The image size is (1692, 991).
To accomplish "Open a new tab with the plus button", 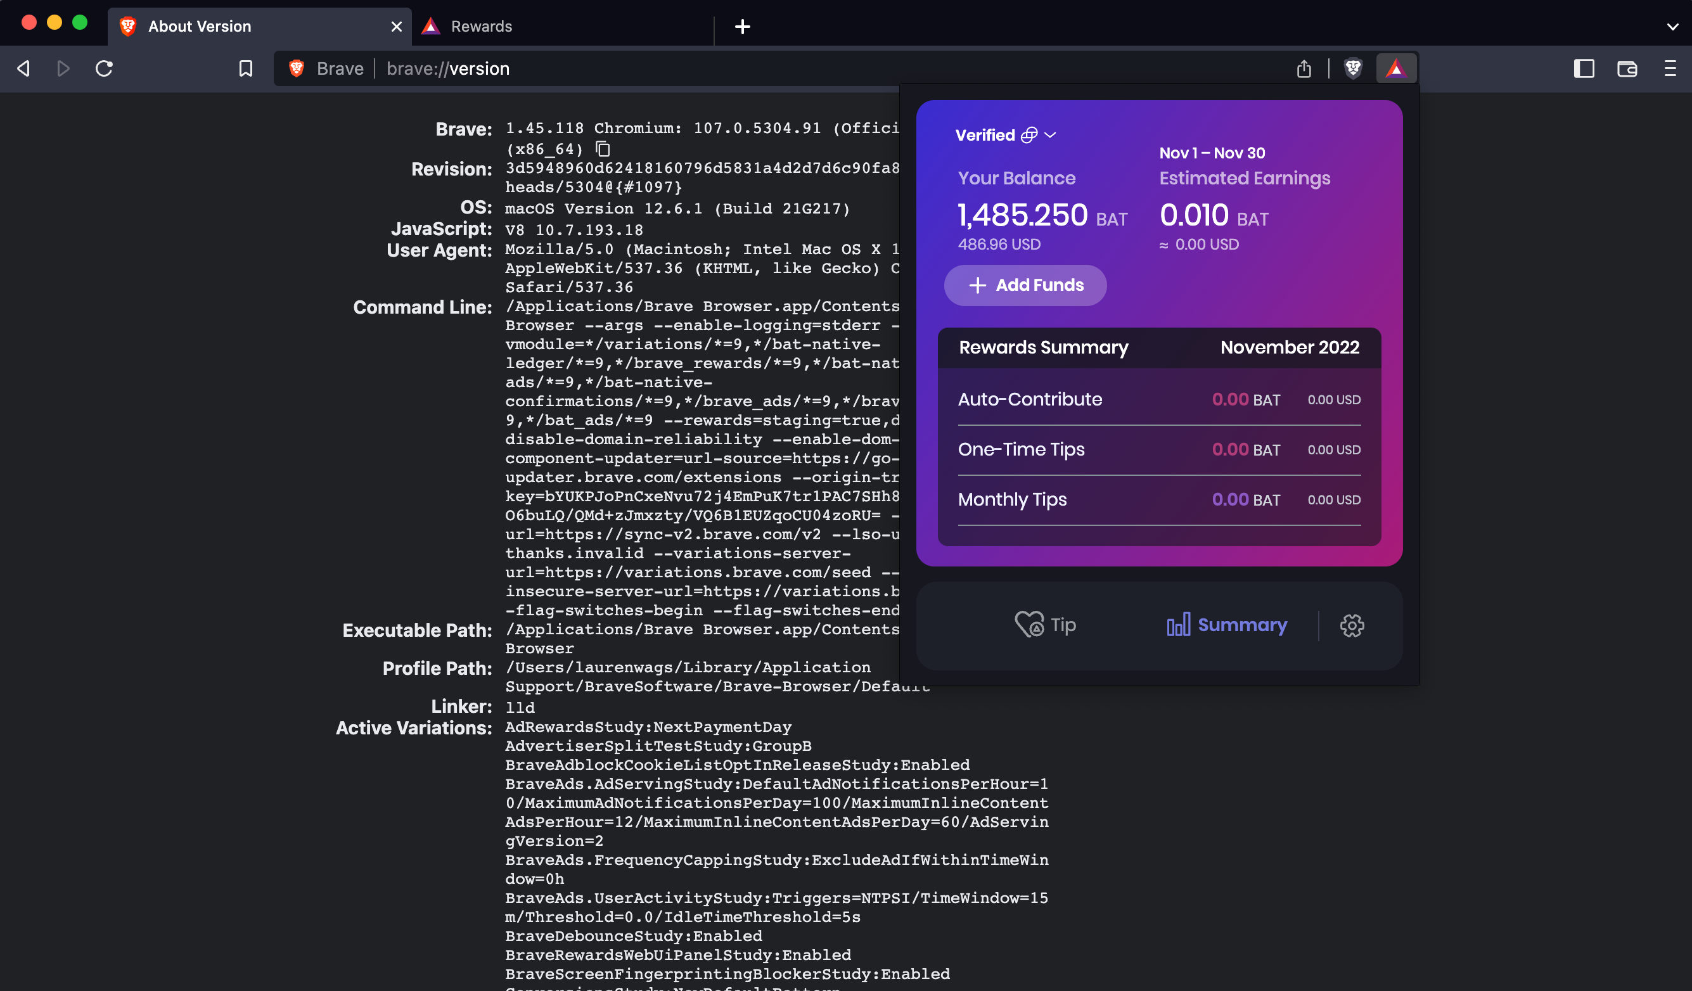I will tap(743, 27).
